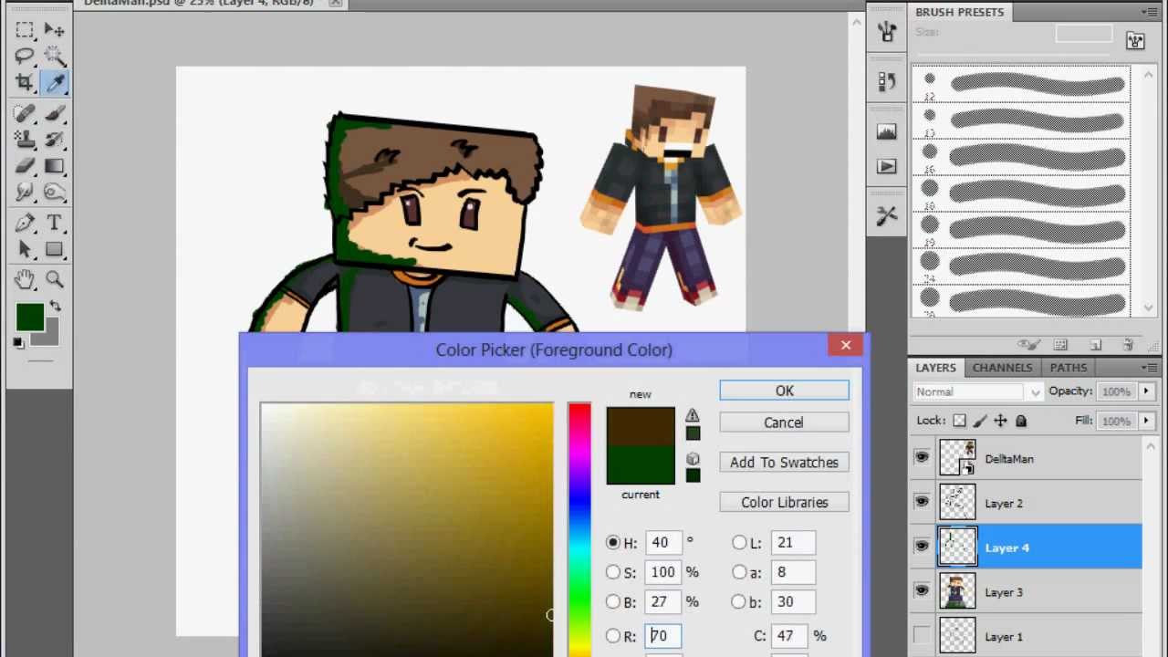Viewport: 1168px width, 657px height.
Task: Reset default foreground and background colors
Action: point(18,343)
